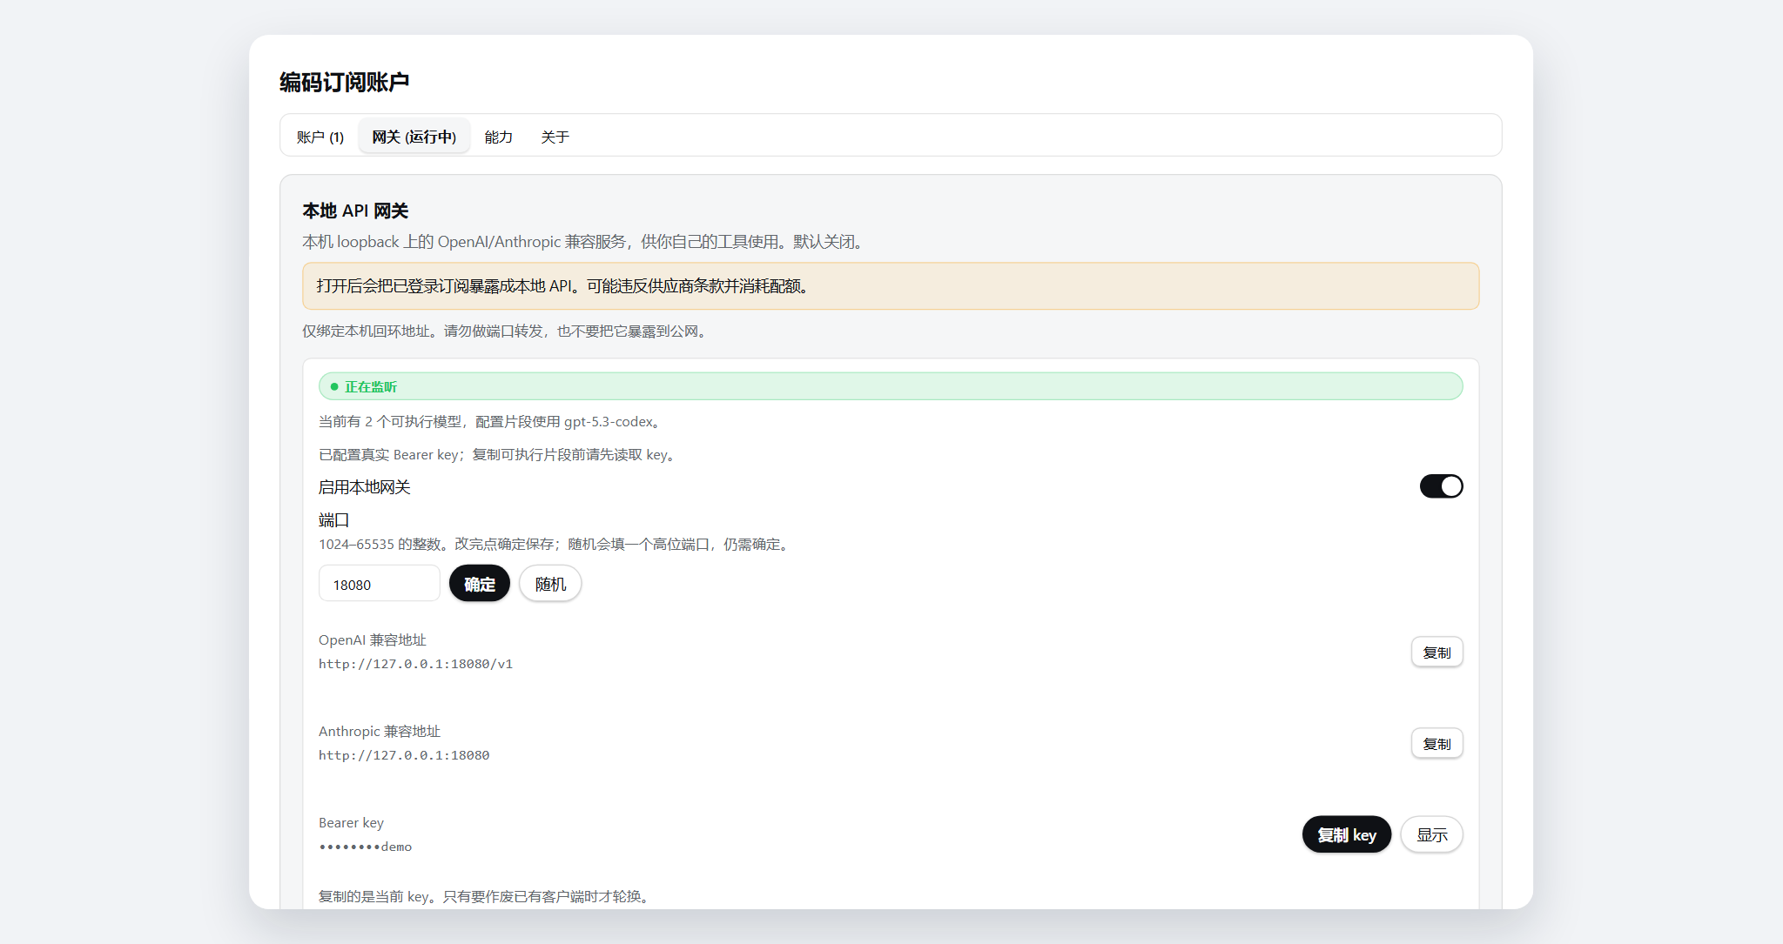Click the 复制 key button
Screen dimensions: 1783x944
tap(1346, 834)
